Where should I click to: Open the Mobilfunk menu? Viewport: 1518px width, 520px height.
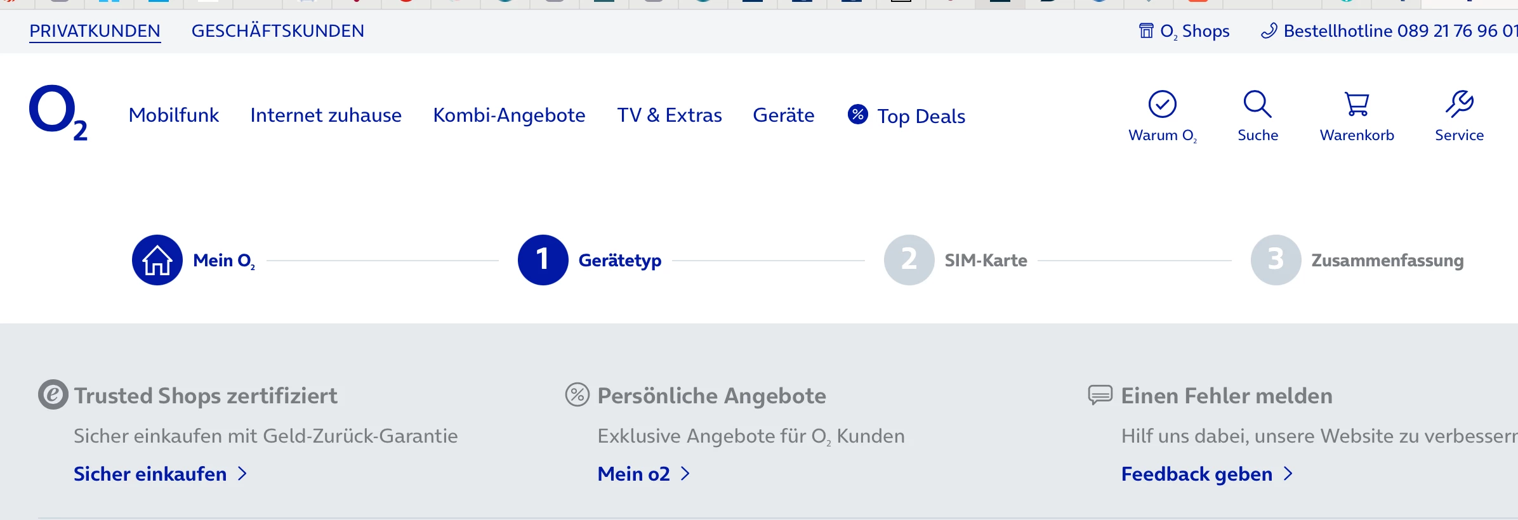[173, 115]
